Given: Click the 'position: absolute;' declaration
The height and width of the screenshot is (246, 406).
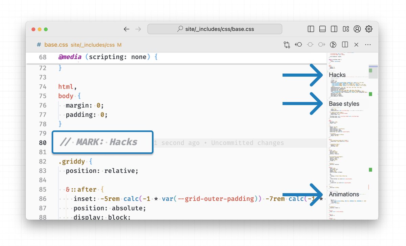Looking at the screenshot, I should pos(110,208).
